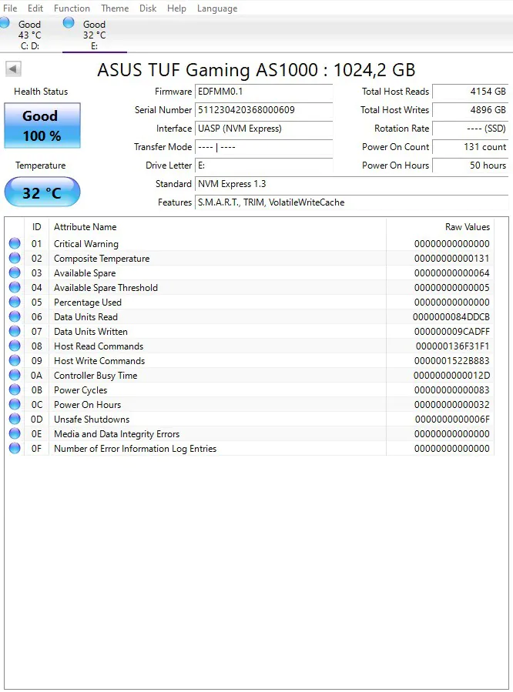Screen dimensions: 513x692
Task: Click status orb for Controller Busy Time row
Action: click(15, 375)
